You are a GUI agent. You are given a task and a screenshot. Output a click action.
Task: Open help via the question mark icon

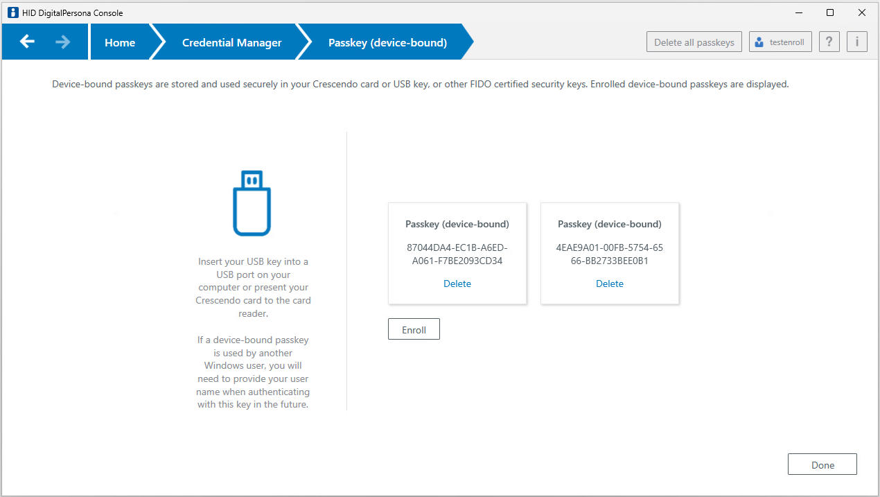click(x=829, y=42)
